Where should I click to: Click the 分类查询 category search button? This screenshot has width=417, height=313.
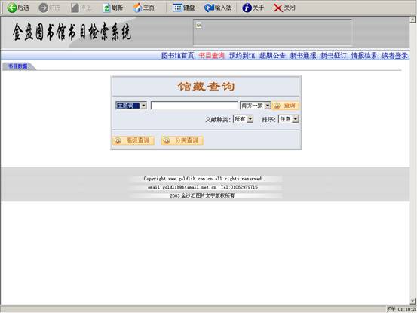tap(182, 140)
